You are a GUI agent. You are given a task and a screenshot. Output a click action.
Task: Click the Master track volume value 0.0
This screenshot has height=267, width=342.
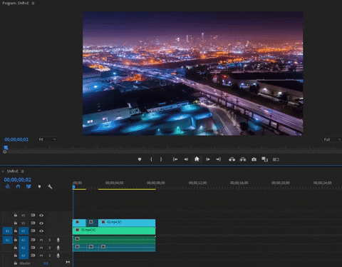tap(46, 263)
